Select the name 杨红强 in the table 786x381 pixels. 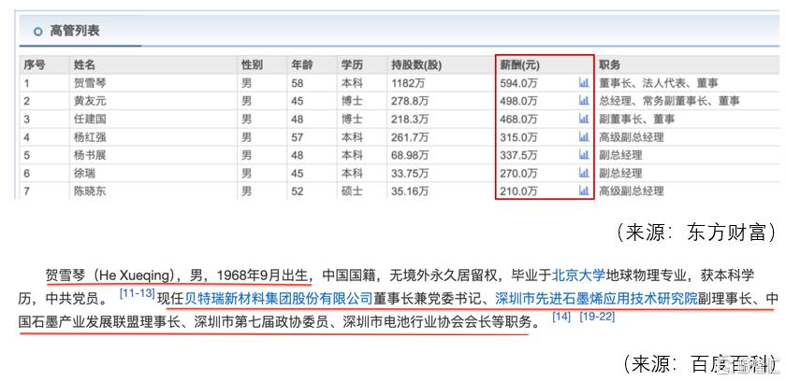click(90, 137)
